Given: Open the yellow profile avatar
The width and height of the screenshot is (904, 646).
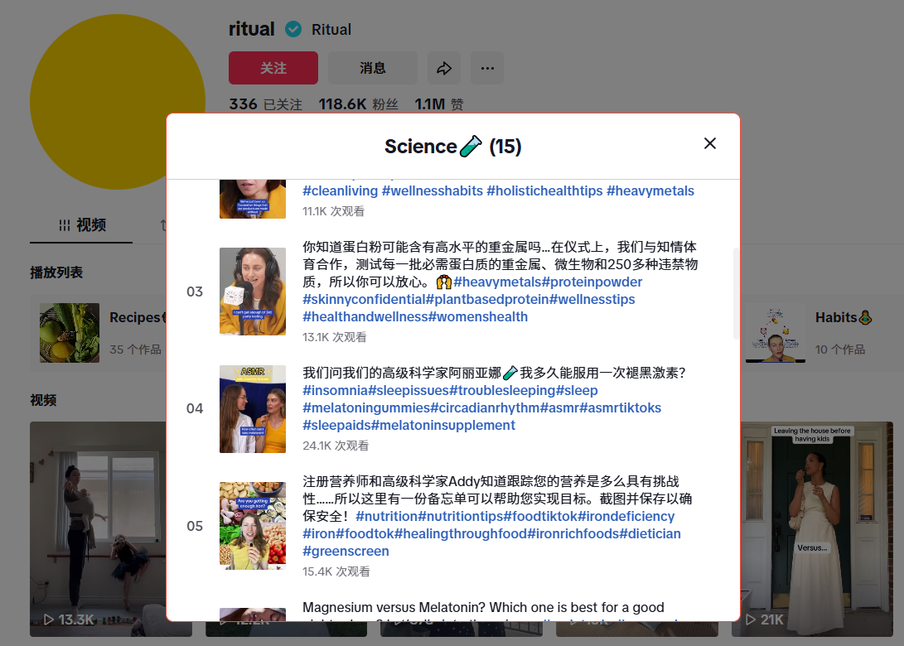Looking at the screenshot, I should (x=118, y=102).
